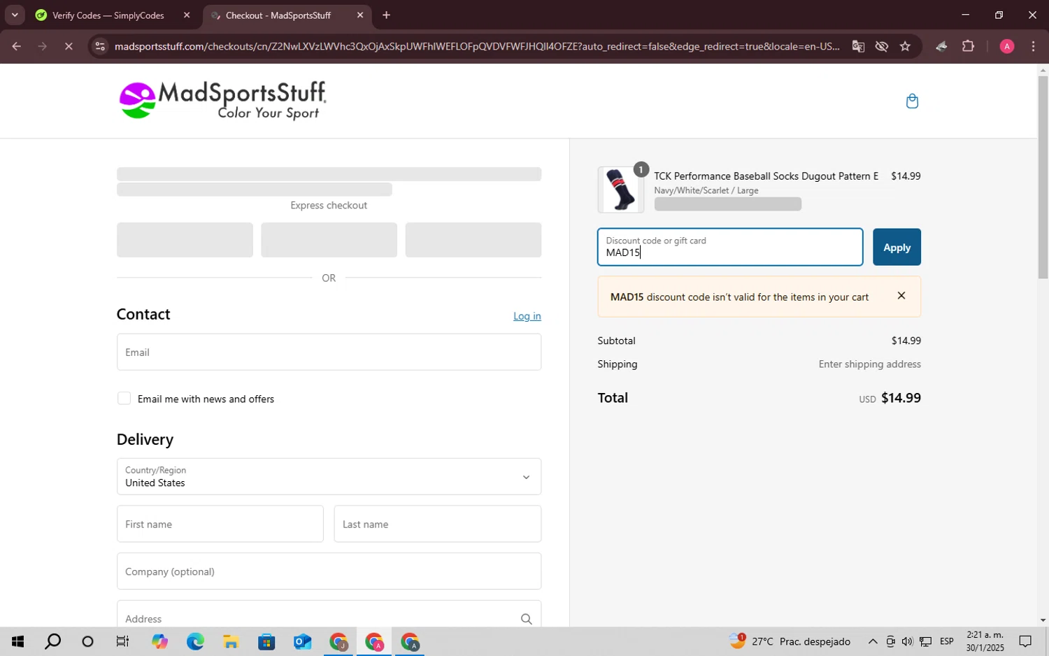
Task: Click the third-party cookies blocked eye icon
Action: 882,46
